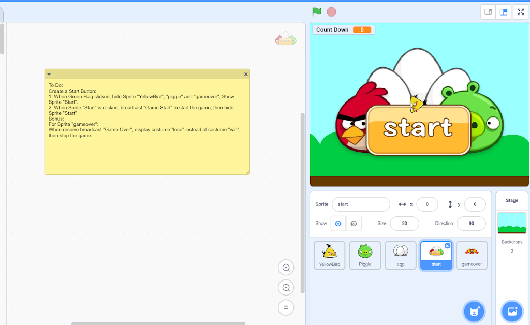The height and width of the screenshot is (325, 530).
Task: Open the Choose a Sprite button
Action: 474,312
